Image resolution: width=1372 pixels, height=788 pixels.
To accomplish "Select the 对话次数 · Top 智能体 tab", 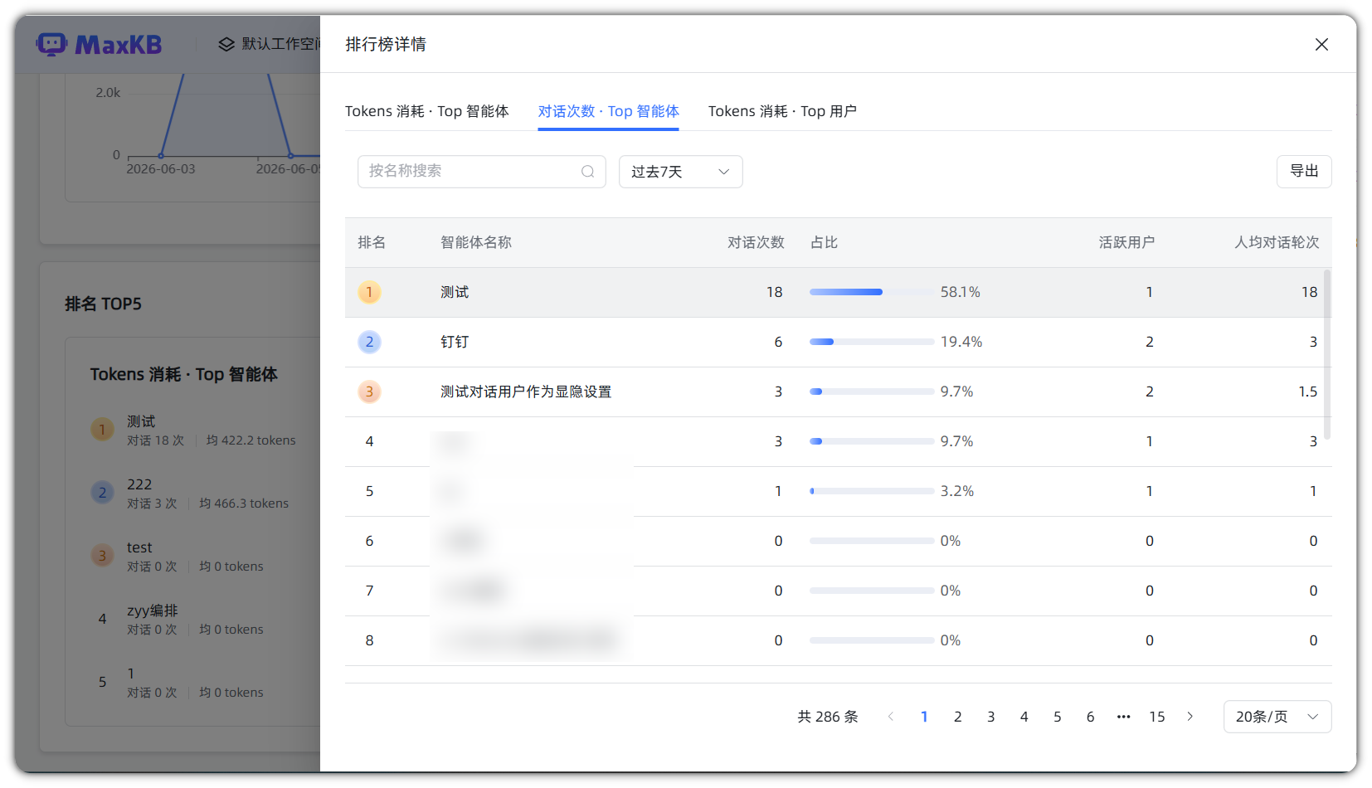I will coord(608,111).
